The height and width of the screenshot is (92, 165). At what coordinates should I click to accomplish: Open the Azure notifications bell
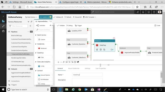pyautogui.click(x=143, y=12)
